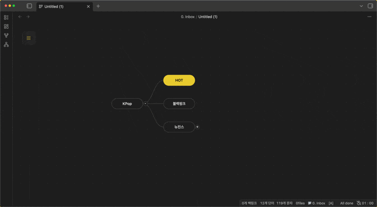Navigate forward with the right arrow
This screenshot has width=377, height=207.
[x=28, y=16]
